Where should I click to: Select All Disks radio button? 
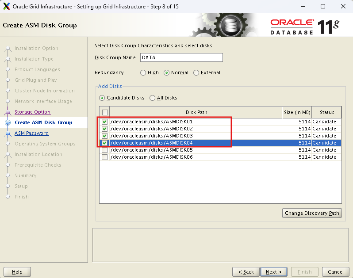tap(163, 98)
